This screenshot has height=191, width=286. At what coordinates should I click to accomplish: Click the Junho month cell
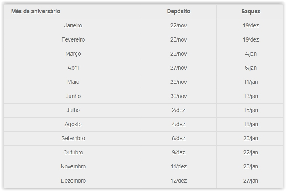coord(73,96)
